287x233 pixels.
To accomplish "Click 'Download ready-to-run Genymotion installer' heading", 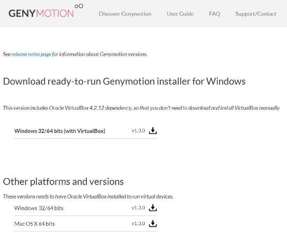I will (124, 82).
